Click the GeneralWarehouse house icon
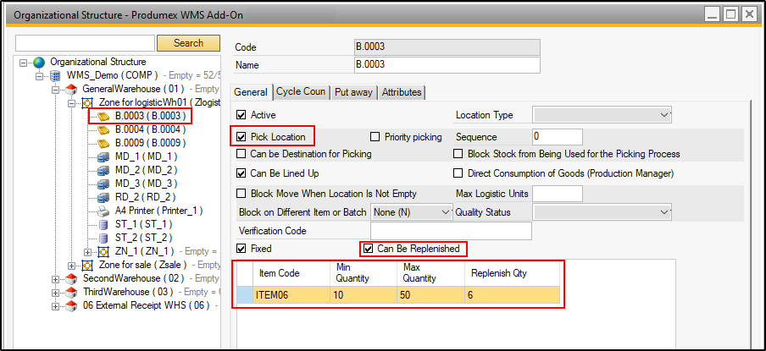The height and width of the screenshot is (351, 766). [x=72, y=89]
